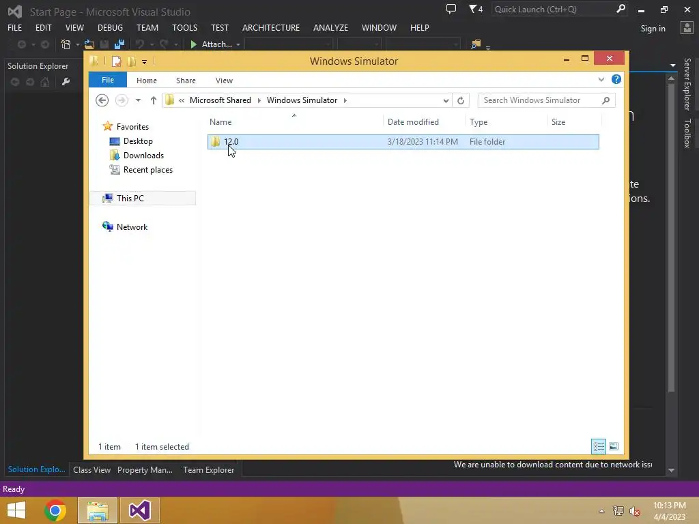Screen dimensions: 699x524
Task: Switch Explorer to Large icons view
Action: pos(614,446)
